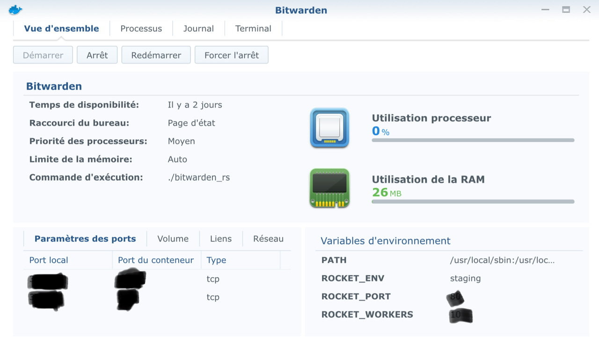Minimize the Bitwarden window
Viewport: 599px width, 346px height.
click(x=545, y=9)
